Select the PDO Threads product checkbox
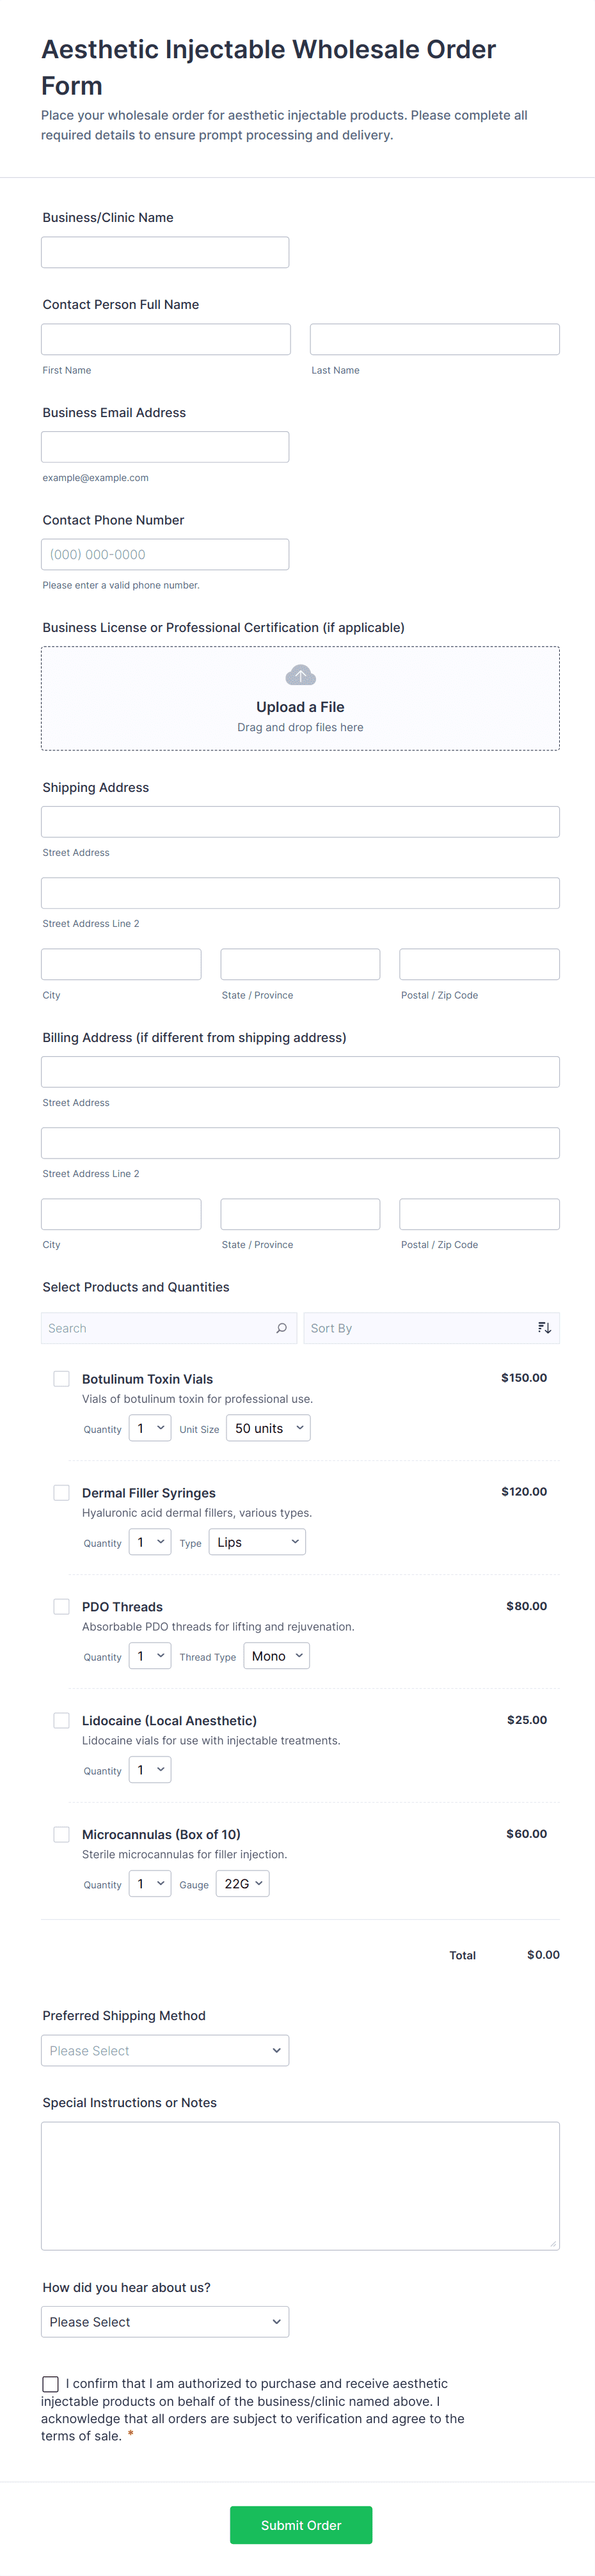This screenshot has height=2576, width=595. point(62,1607)
